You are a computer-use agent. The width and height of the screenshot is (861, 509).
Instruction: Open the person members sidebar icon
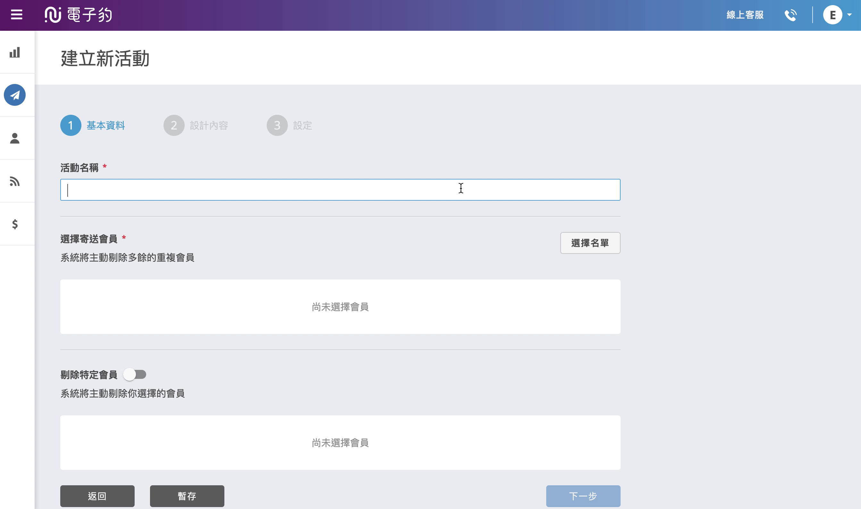(x=15, y=138)
